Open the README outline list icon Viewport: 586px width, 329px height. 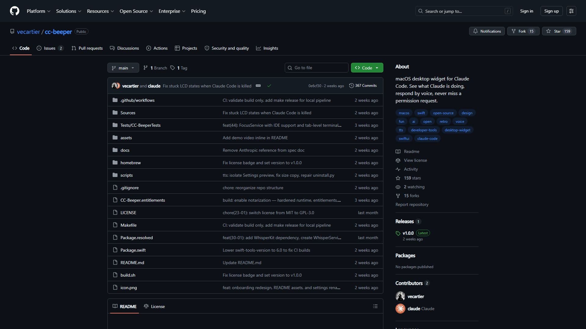click(375, 306)
